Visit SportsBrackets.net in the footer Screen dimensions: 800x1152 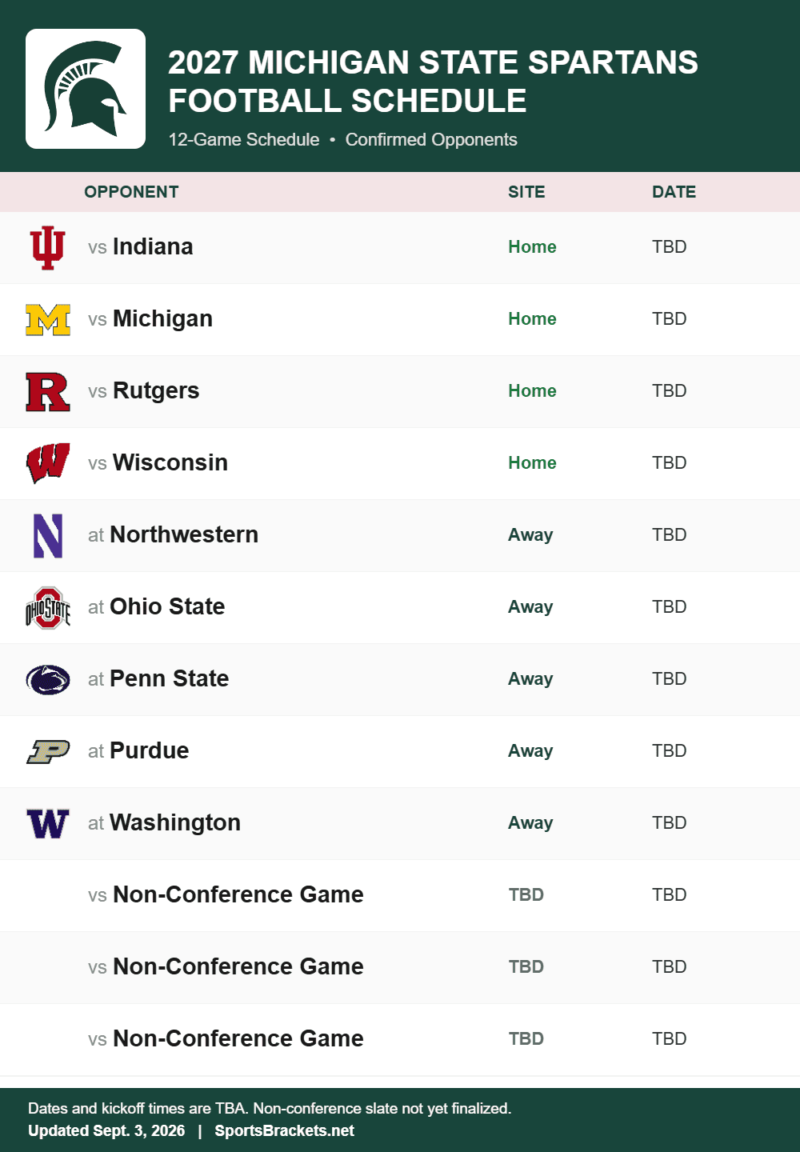click(x=284, y=1130)
